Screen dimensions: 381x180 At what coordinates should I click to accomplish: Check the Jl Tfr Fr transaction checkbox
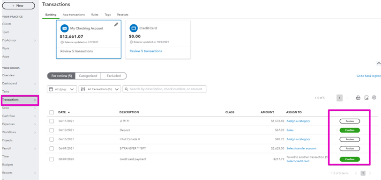coord(52,121)
